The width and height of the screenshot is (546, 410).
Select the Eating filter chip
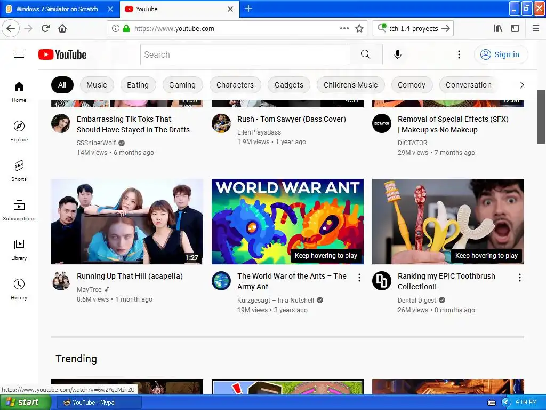[138, 85]
